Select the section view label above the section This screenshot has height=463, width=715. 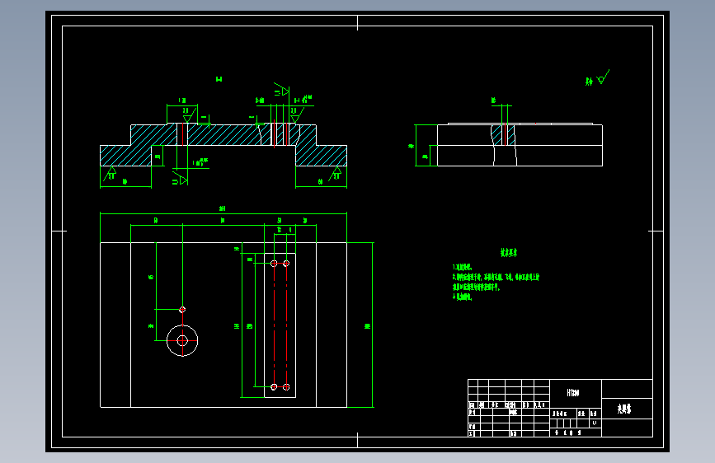pos(219,79)
